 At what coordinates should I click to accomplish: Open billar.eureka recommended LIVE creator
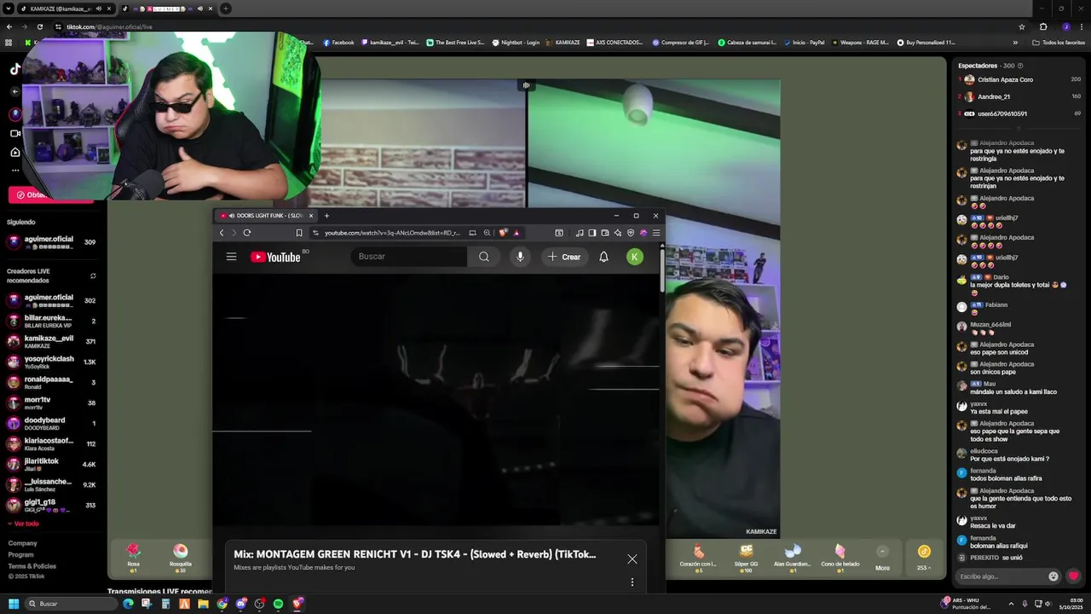(x=51, y=321)
